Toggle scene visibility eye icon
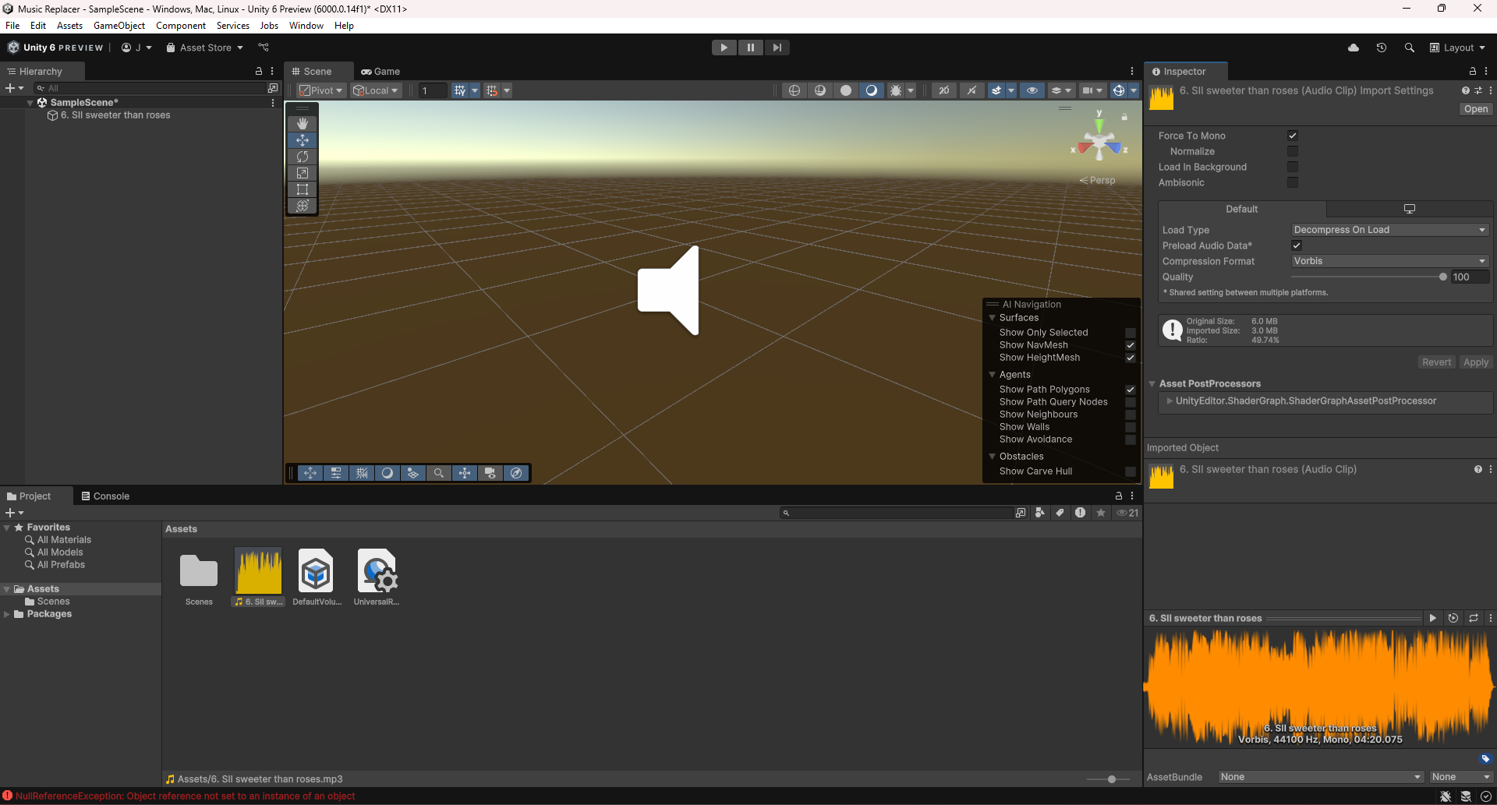This screenshot has width=1497, height=805. point(1032,90)
